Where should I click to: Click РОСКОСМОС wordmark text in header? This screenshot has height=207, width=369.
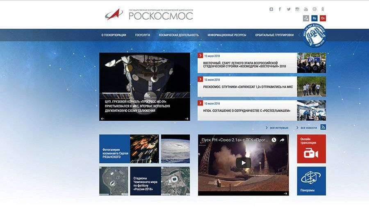[x=161, y=16]
